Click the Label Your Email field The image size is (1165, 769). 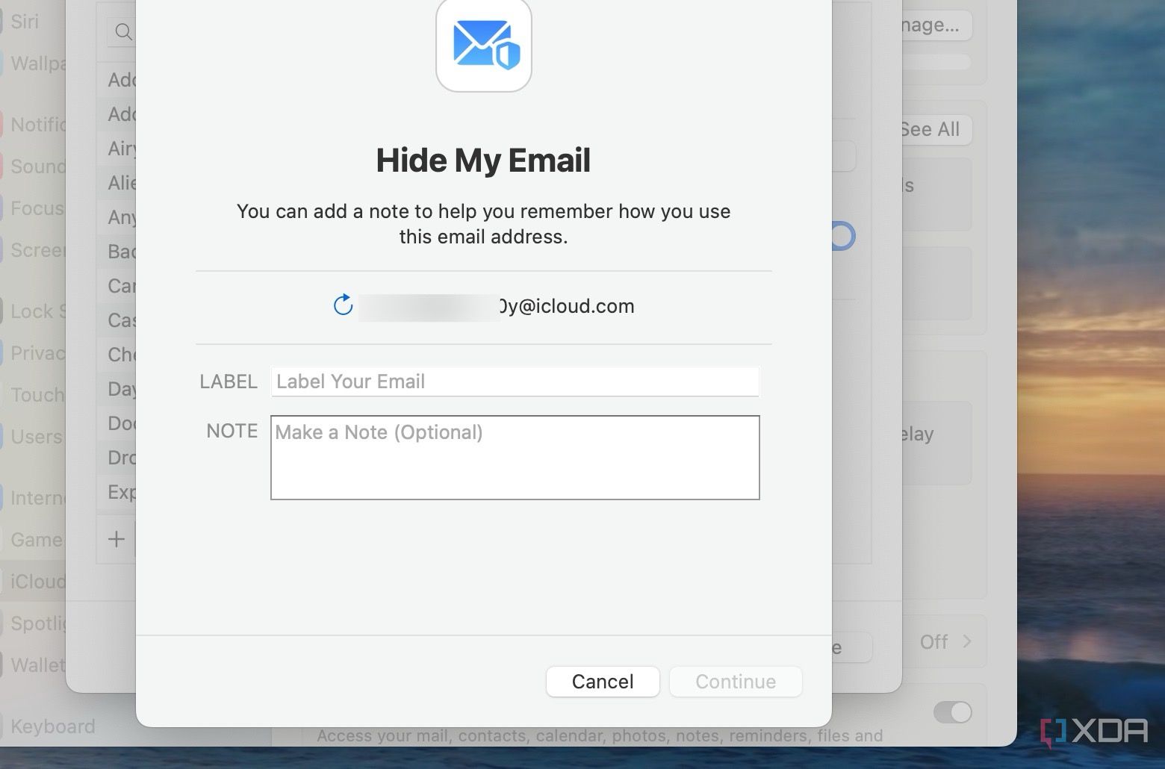pyautogui.click(x=515, y=382)
